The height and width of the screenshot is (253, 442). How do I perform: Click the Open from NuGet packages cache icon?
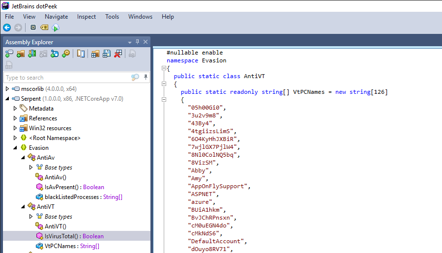pos(43,54)
